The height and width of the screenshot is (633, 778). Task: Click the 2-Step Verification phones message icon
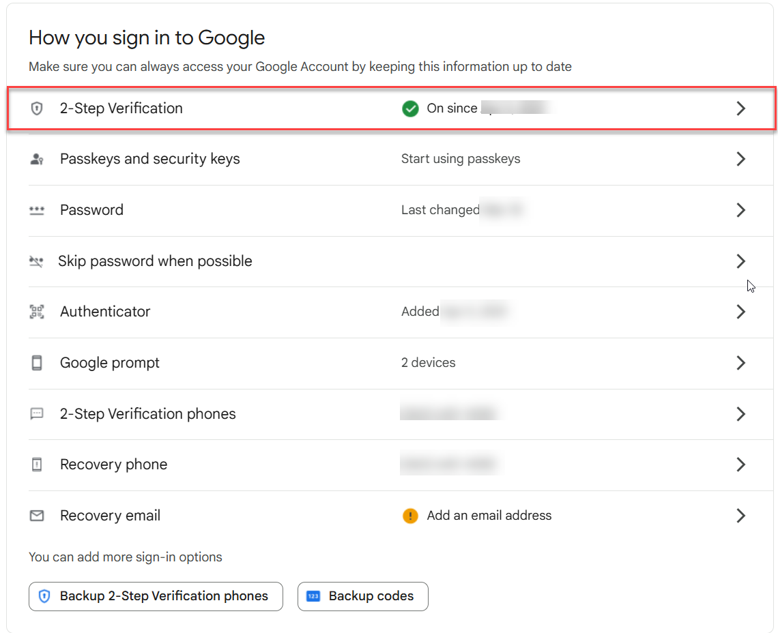(x=37, y=414)
